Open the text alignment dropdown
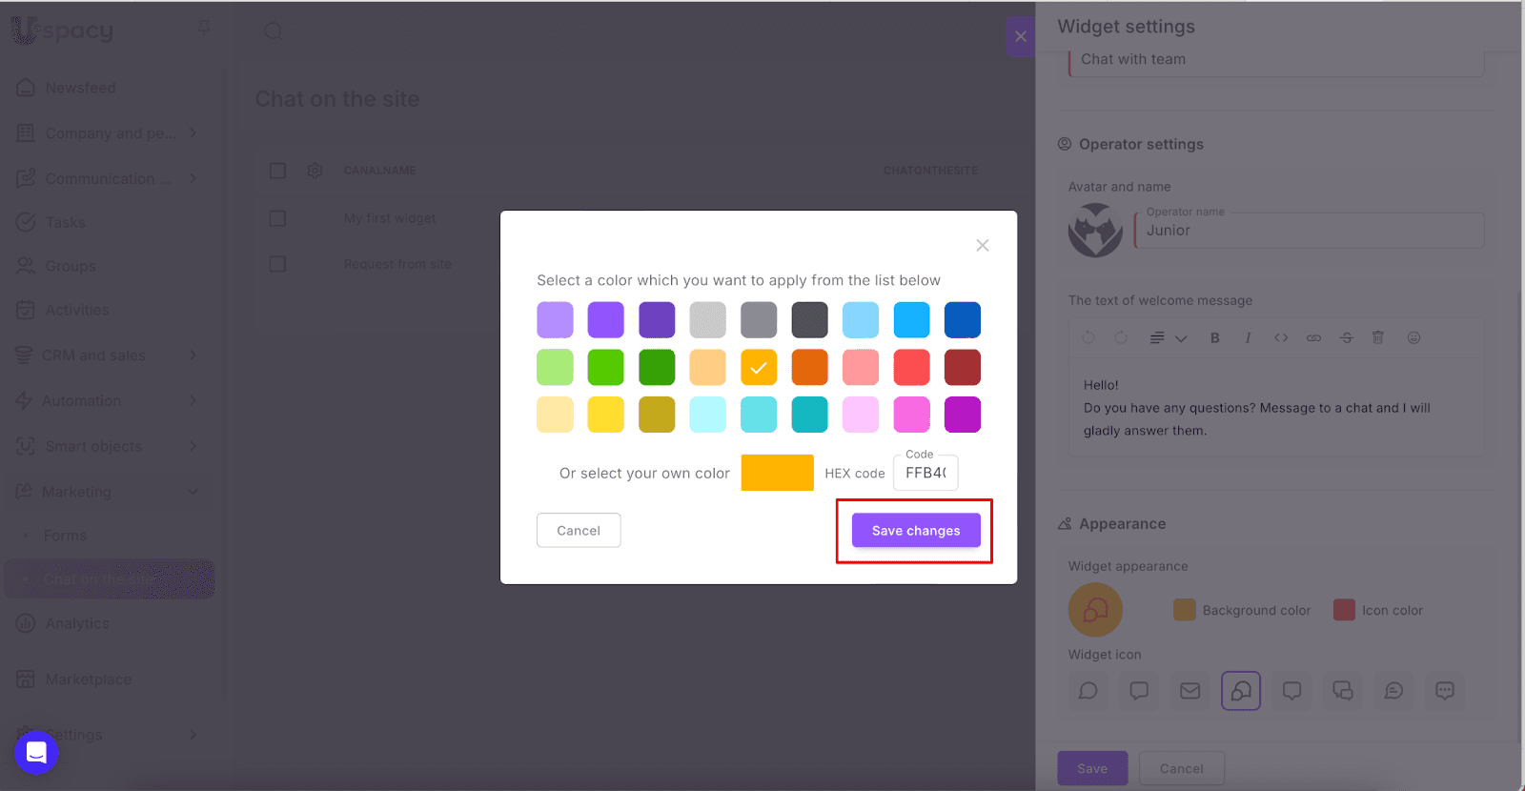The width and height of the screenshot is (1525, 791). [x=1168, y=338]
